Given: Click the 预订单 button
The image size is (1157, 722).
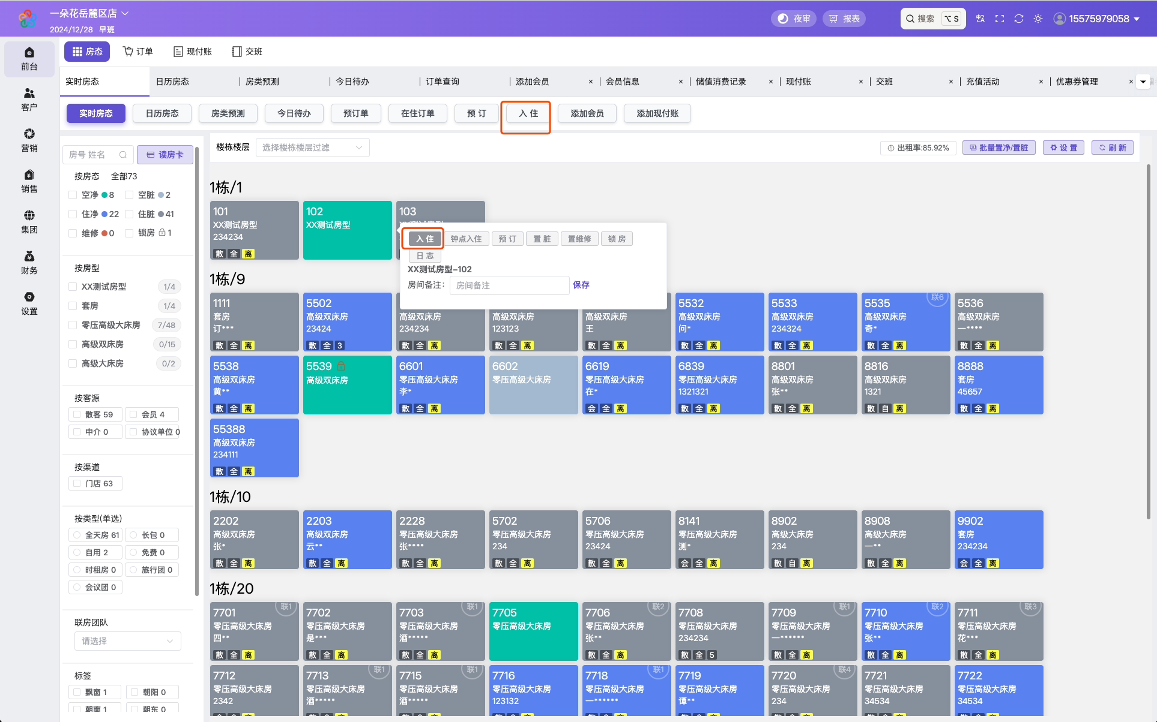Looking at the screenshot, I should [356, 113].
